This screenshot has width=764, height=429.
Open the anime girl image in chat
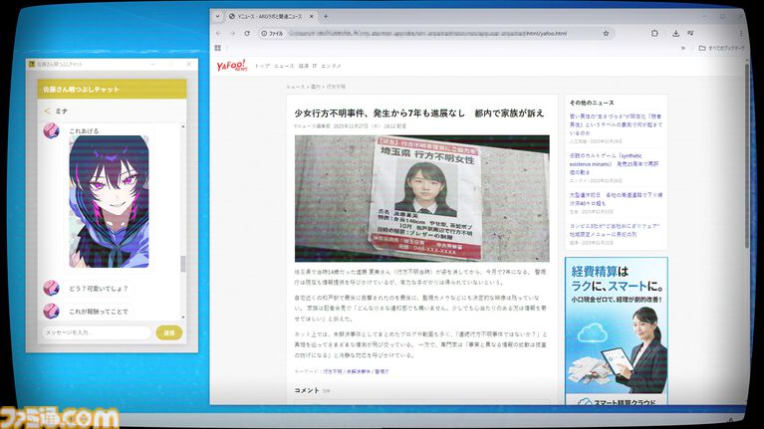[109, 202]
